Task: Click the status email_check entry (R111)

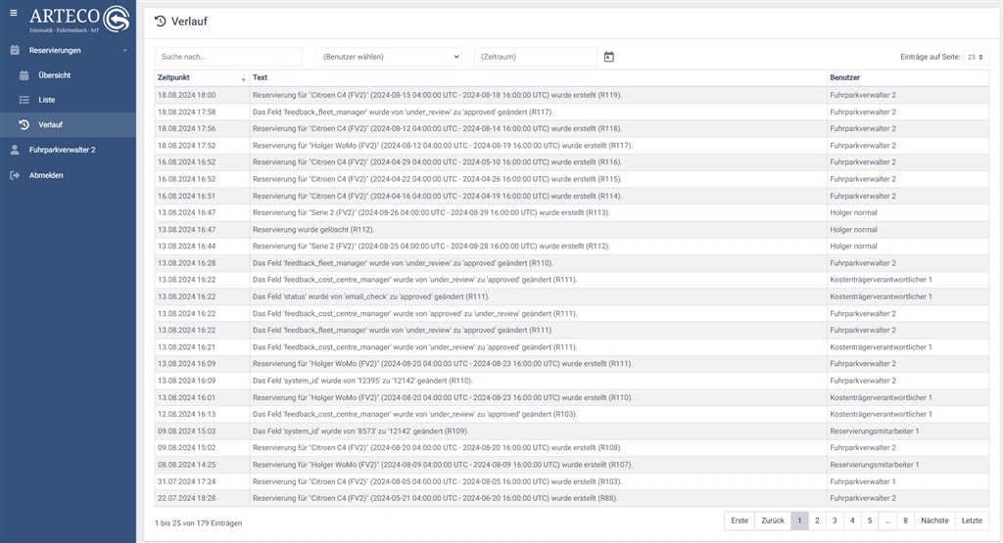Action: coord(371,296)
